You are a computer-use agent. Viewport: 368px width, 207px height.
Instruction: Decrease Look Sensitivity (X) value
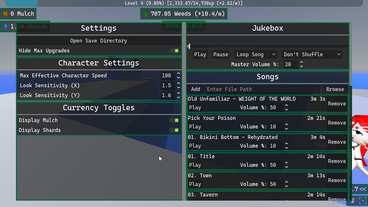click(179, 88)
